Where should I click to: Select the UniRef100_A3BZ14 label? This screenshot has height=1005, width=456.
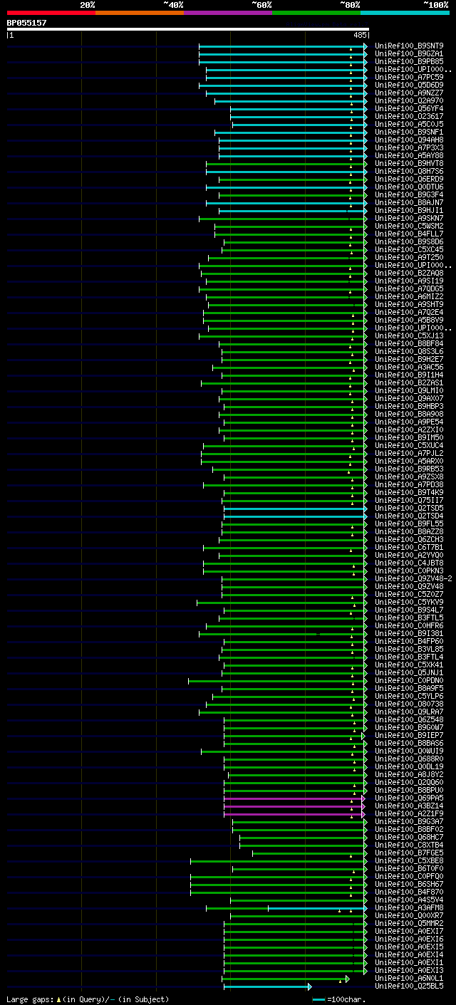point(409,806)
